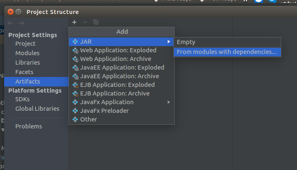Screen dimensions: 297x170
Task: Show the Problems section
Action: (x=29, y=126)
